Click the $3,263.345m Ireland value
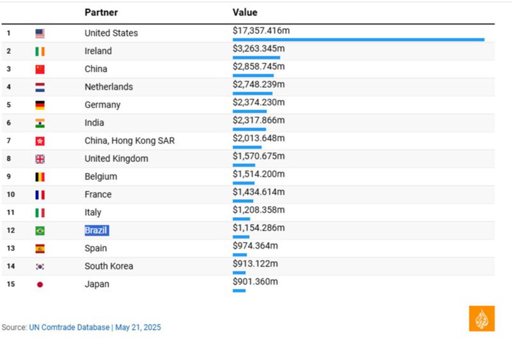This screenshot has height=340, width=513. pos(259,49)
